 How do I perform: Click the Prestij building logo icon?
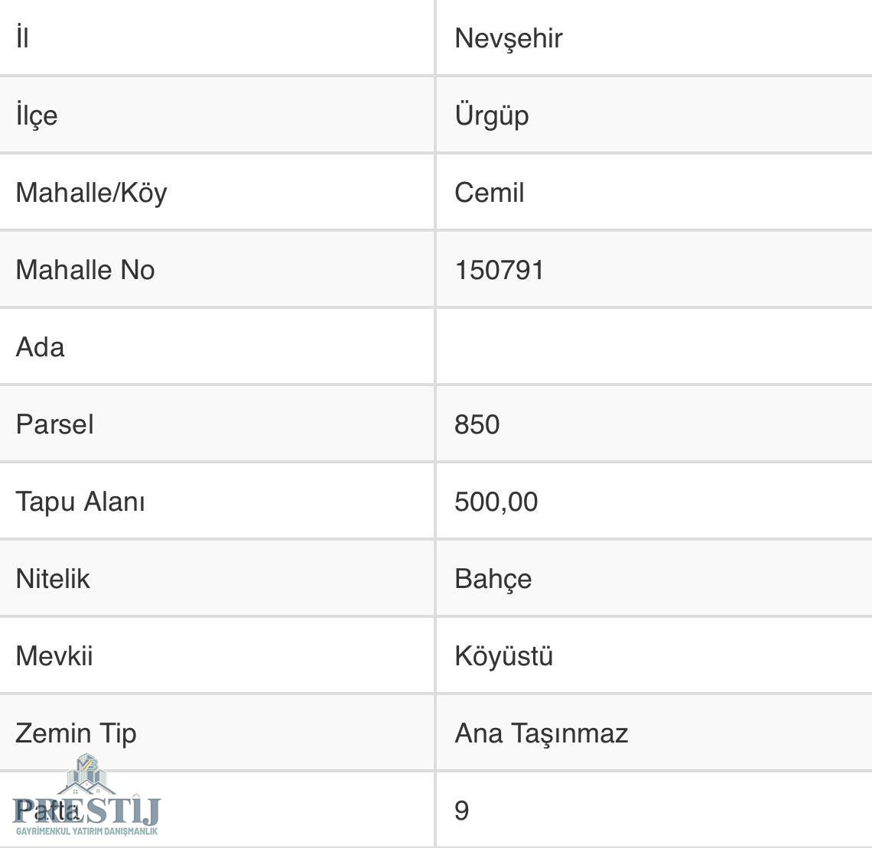click(x=86, y=774)
